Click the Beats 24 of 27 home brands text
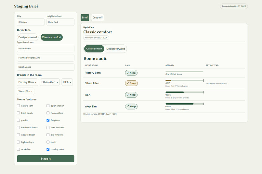Image resolution: width=262 pixels, height=174 pixels. pyautogui.click(x=177, y=110)
